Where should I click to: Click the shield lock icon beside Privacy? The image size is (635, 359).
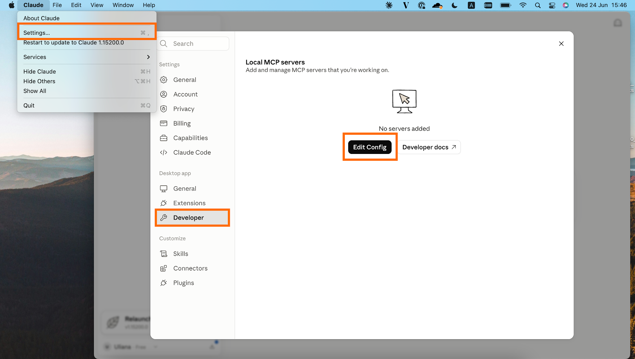[x=163, y=109]
